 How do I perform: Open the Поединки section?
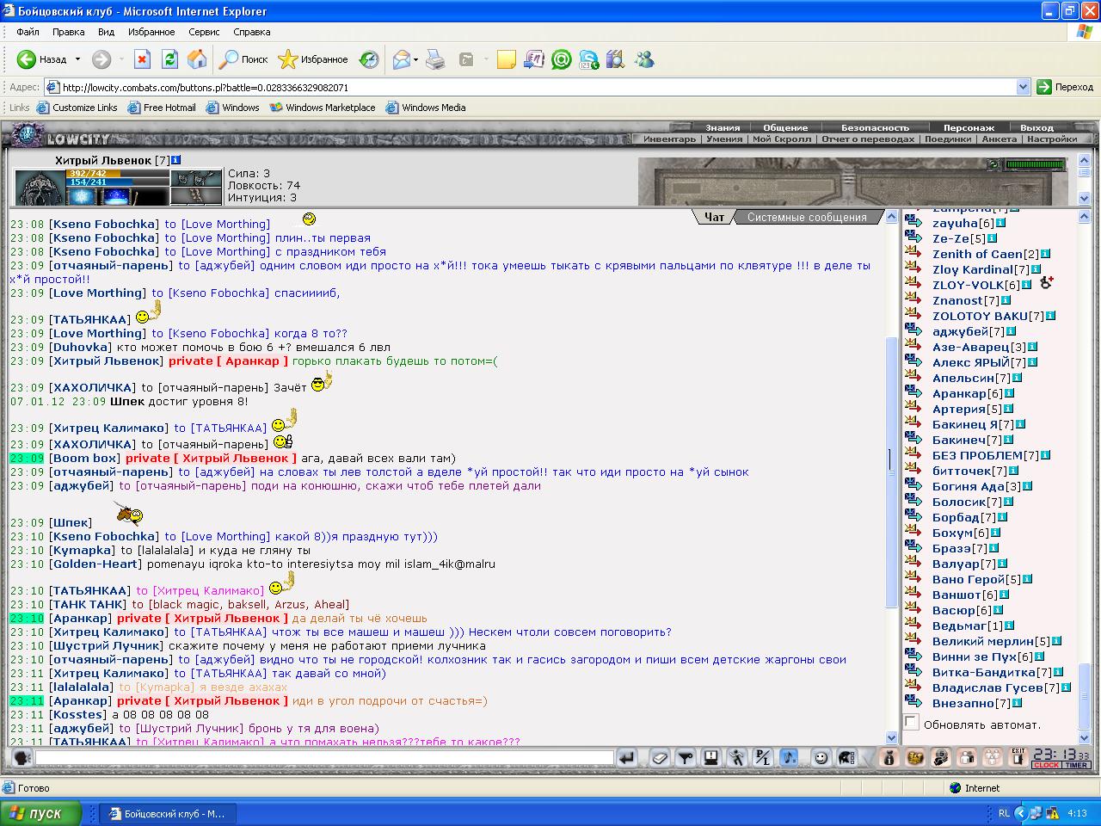(x=948, y=139)
